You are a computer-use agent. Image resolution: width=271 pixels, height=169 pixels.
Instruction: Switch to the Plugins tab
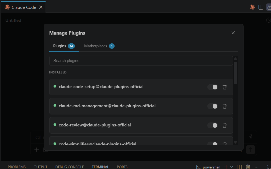click(64, 46)
